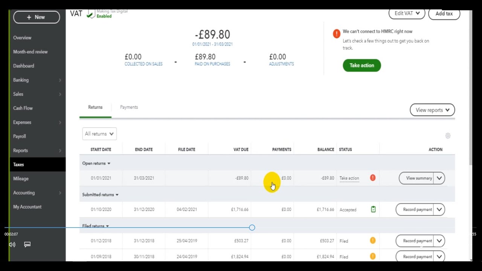Open Month-end review in the sidebar
Viewport: 482px width, 271px height.
coord(31,52)
